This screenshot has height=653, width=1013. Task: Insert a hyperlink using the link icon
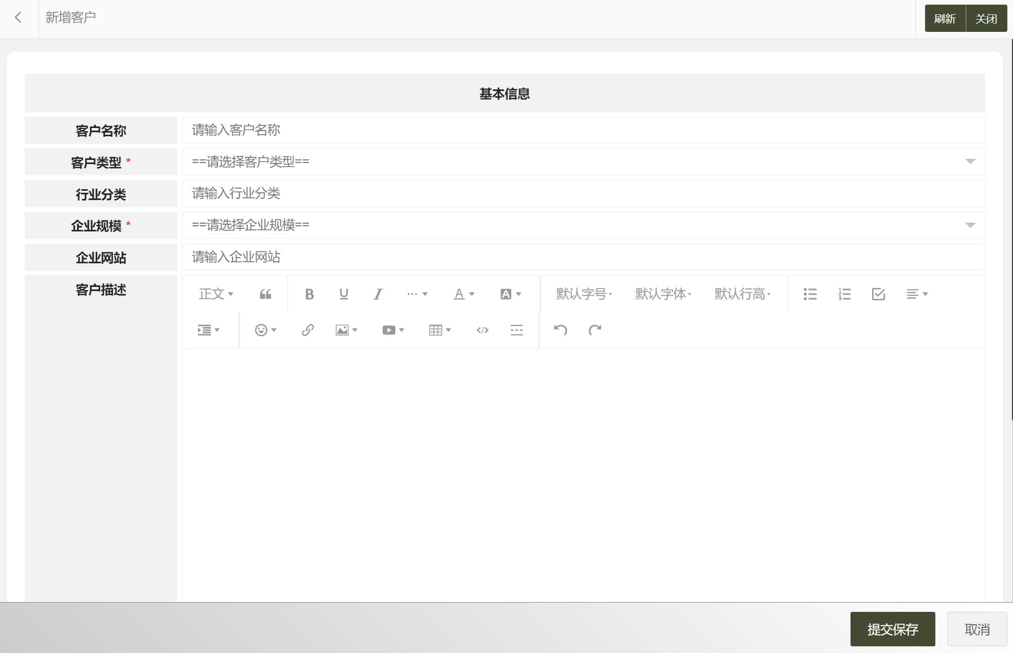(x=307, y=330)
